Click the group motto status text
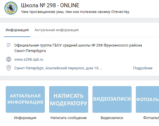The image size is (159, 126). point(75,12)
